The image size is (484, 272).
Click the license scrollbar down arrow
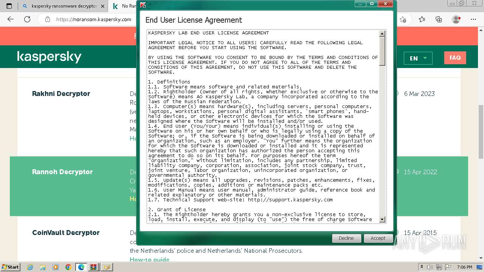click(x=382, y=219)
